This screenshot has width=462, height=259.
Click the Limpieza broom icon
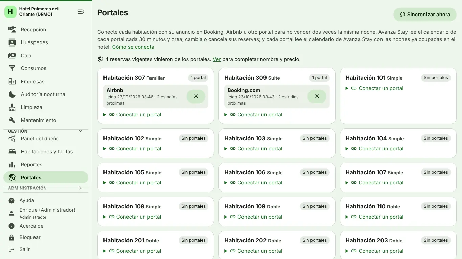pos(12,107)
